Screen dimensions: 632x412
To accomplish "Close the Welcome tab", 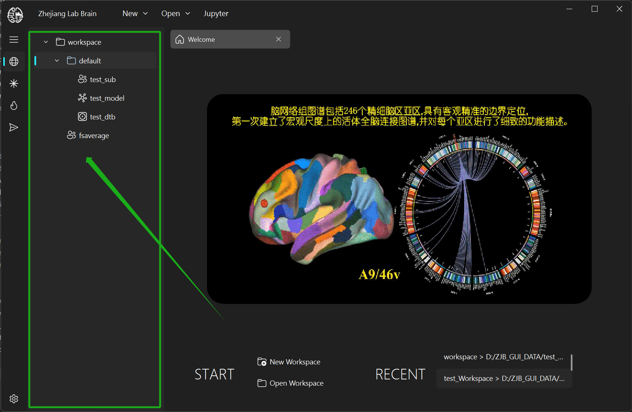I will (x=278, y=39).
